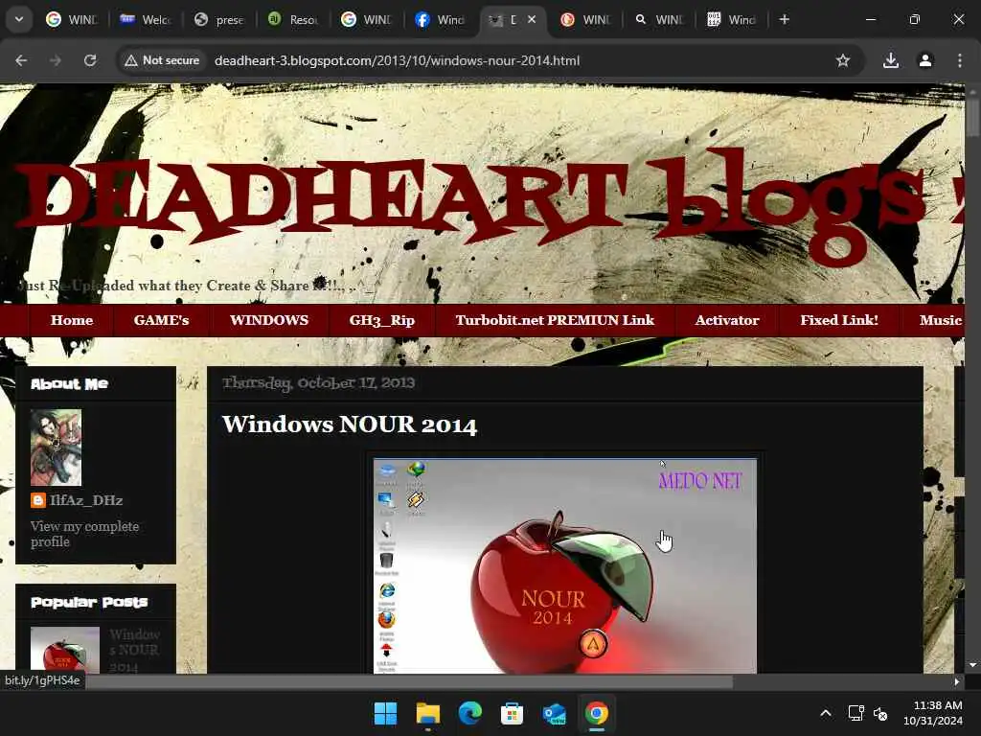Click the forward navigation arrow
This screenshot has width=981, height=736.
[x=56, y=60]
